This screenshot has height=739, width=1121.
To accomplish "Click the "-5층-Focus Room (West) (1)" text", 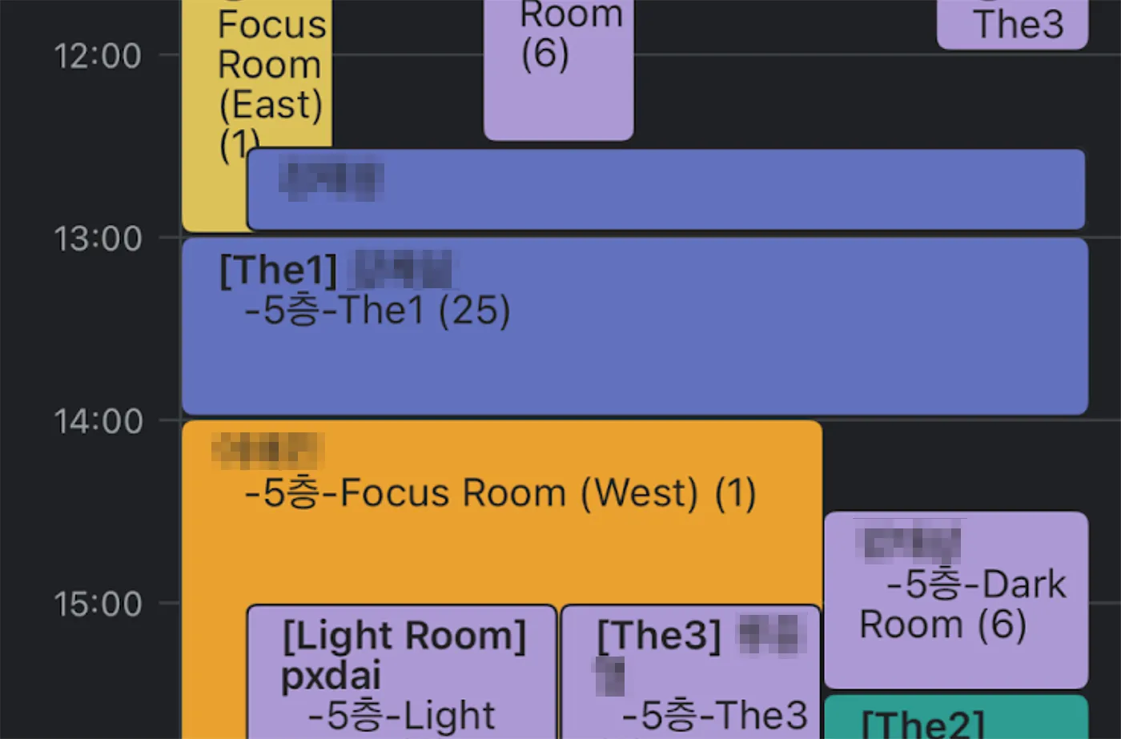I will [500, 493].
